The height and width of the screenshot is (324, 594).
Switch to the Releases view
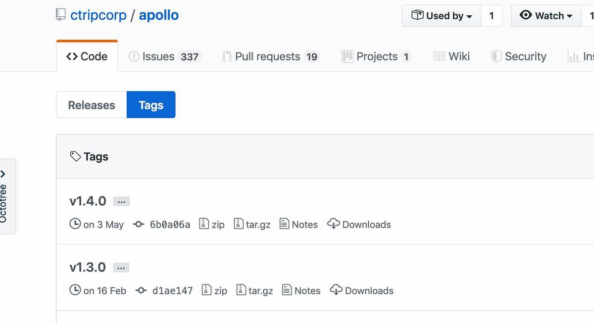click(x=91, y=104)
